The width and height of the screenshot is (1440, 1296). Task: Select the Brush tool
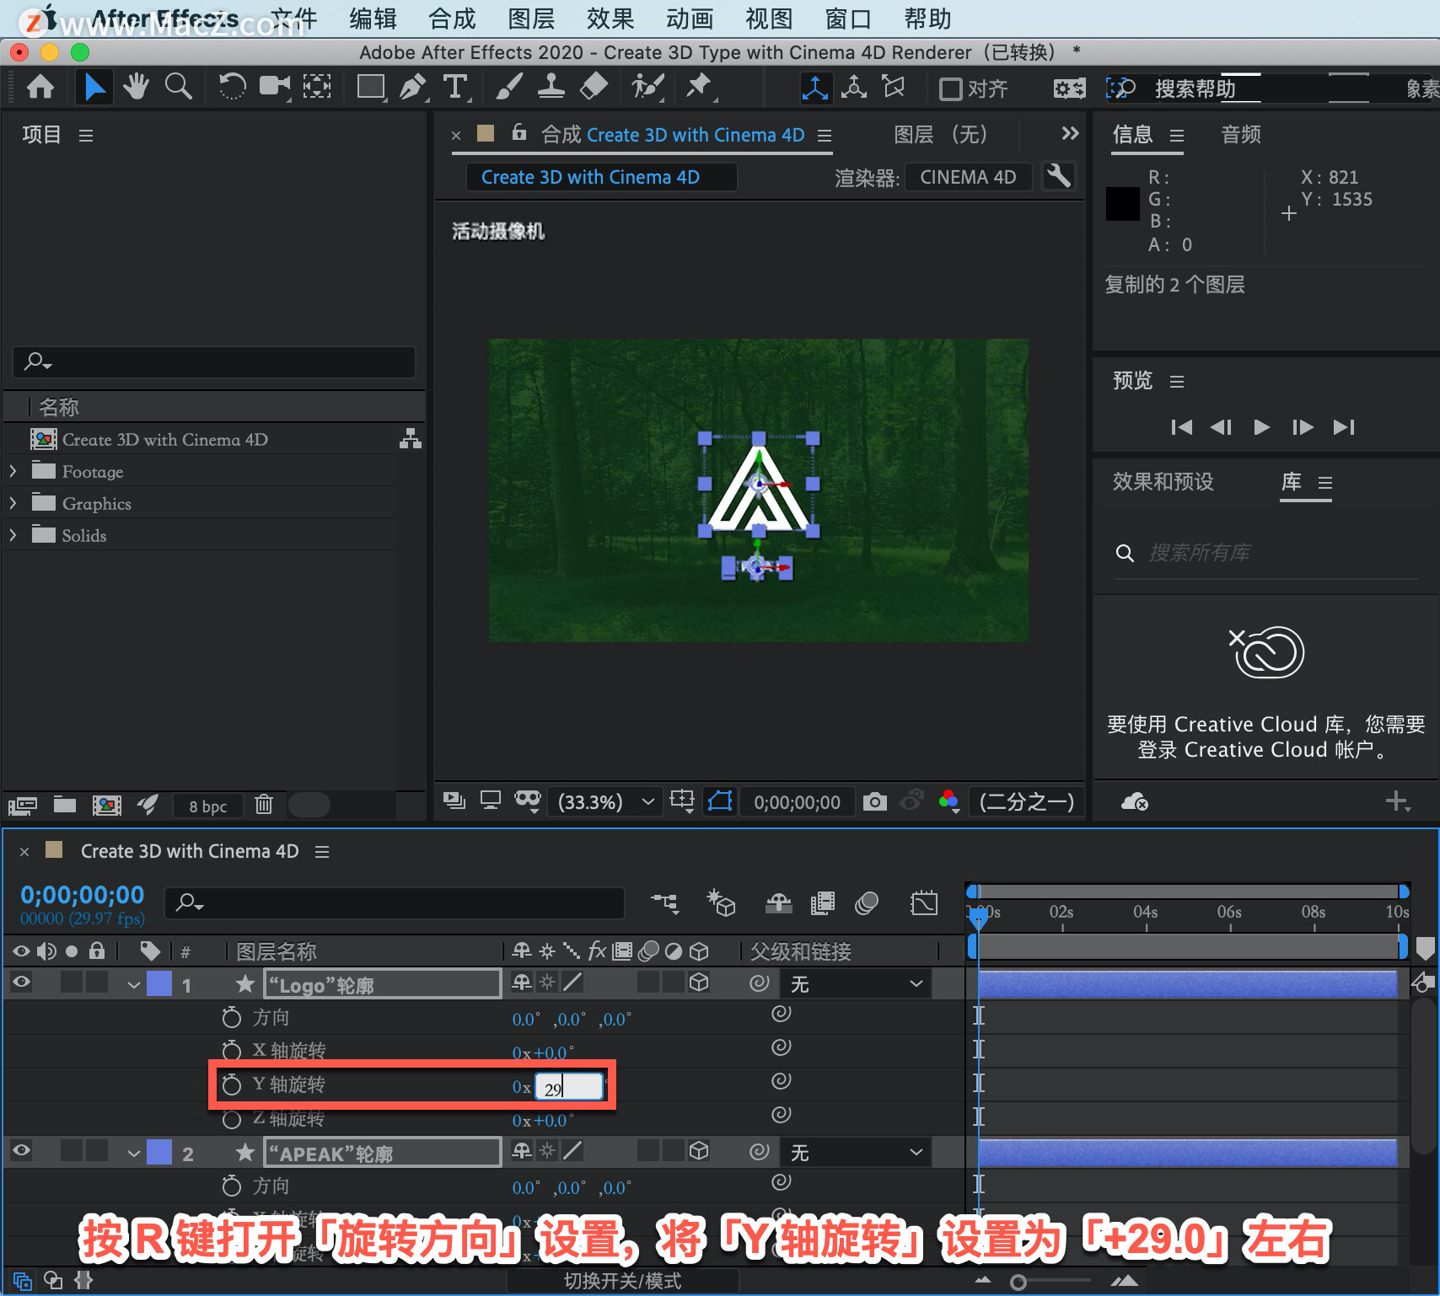coord(508,87)
